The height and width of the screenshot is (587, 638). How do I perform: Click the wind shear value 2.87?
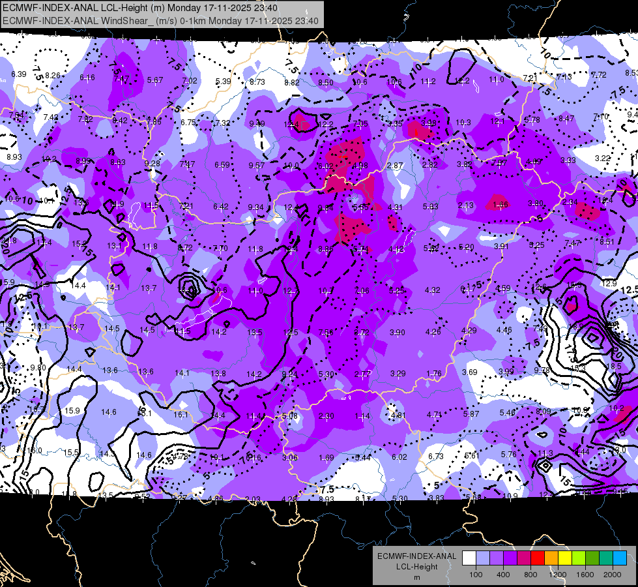click(x=395, y=166)
